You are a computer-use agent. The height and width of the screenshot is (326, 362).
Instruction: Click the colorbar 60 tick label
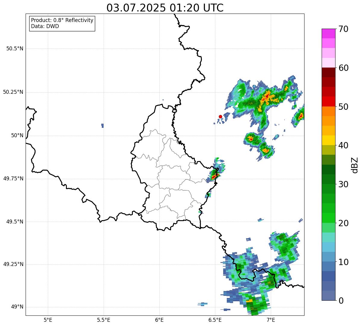(343, 68)
